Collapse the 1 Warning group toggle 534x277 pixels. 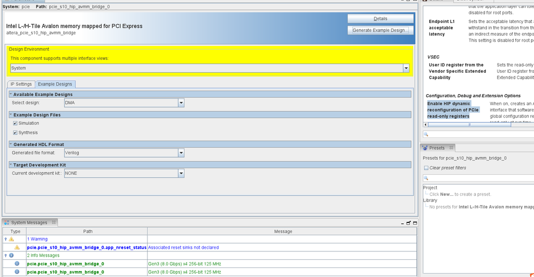click(5, 239)
